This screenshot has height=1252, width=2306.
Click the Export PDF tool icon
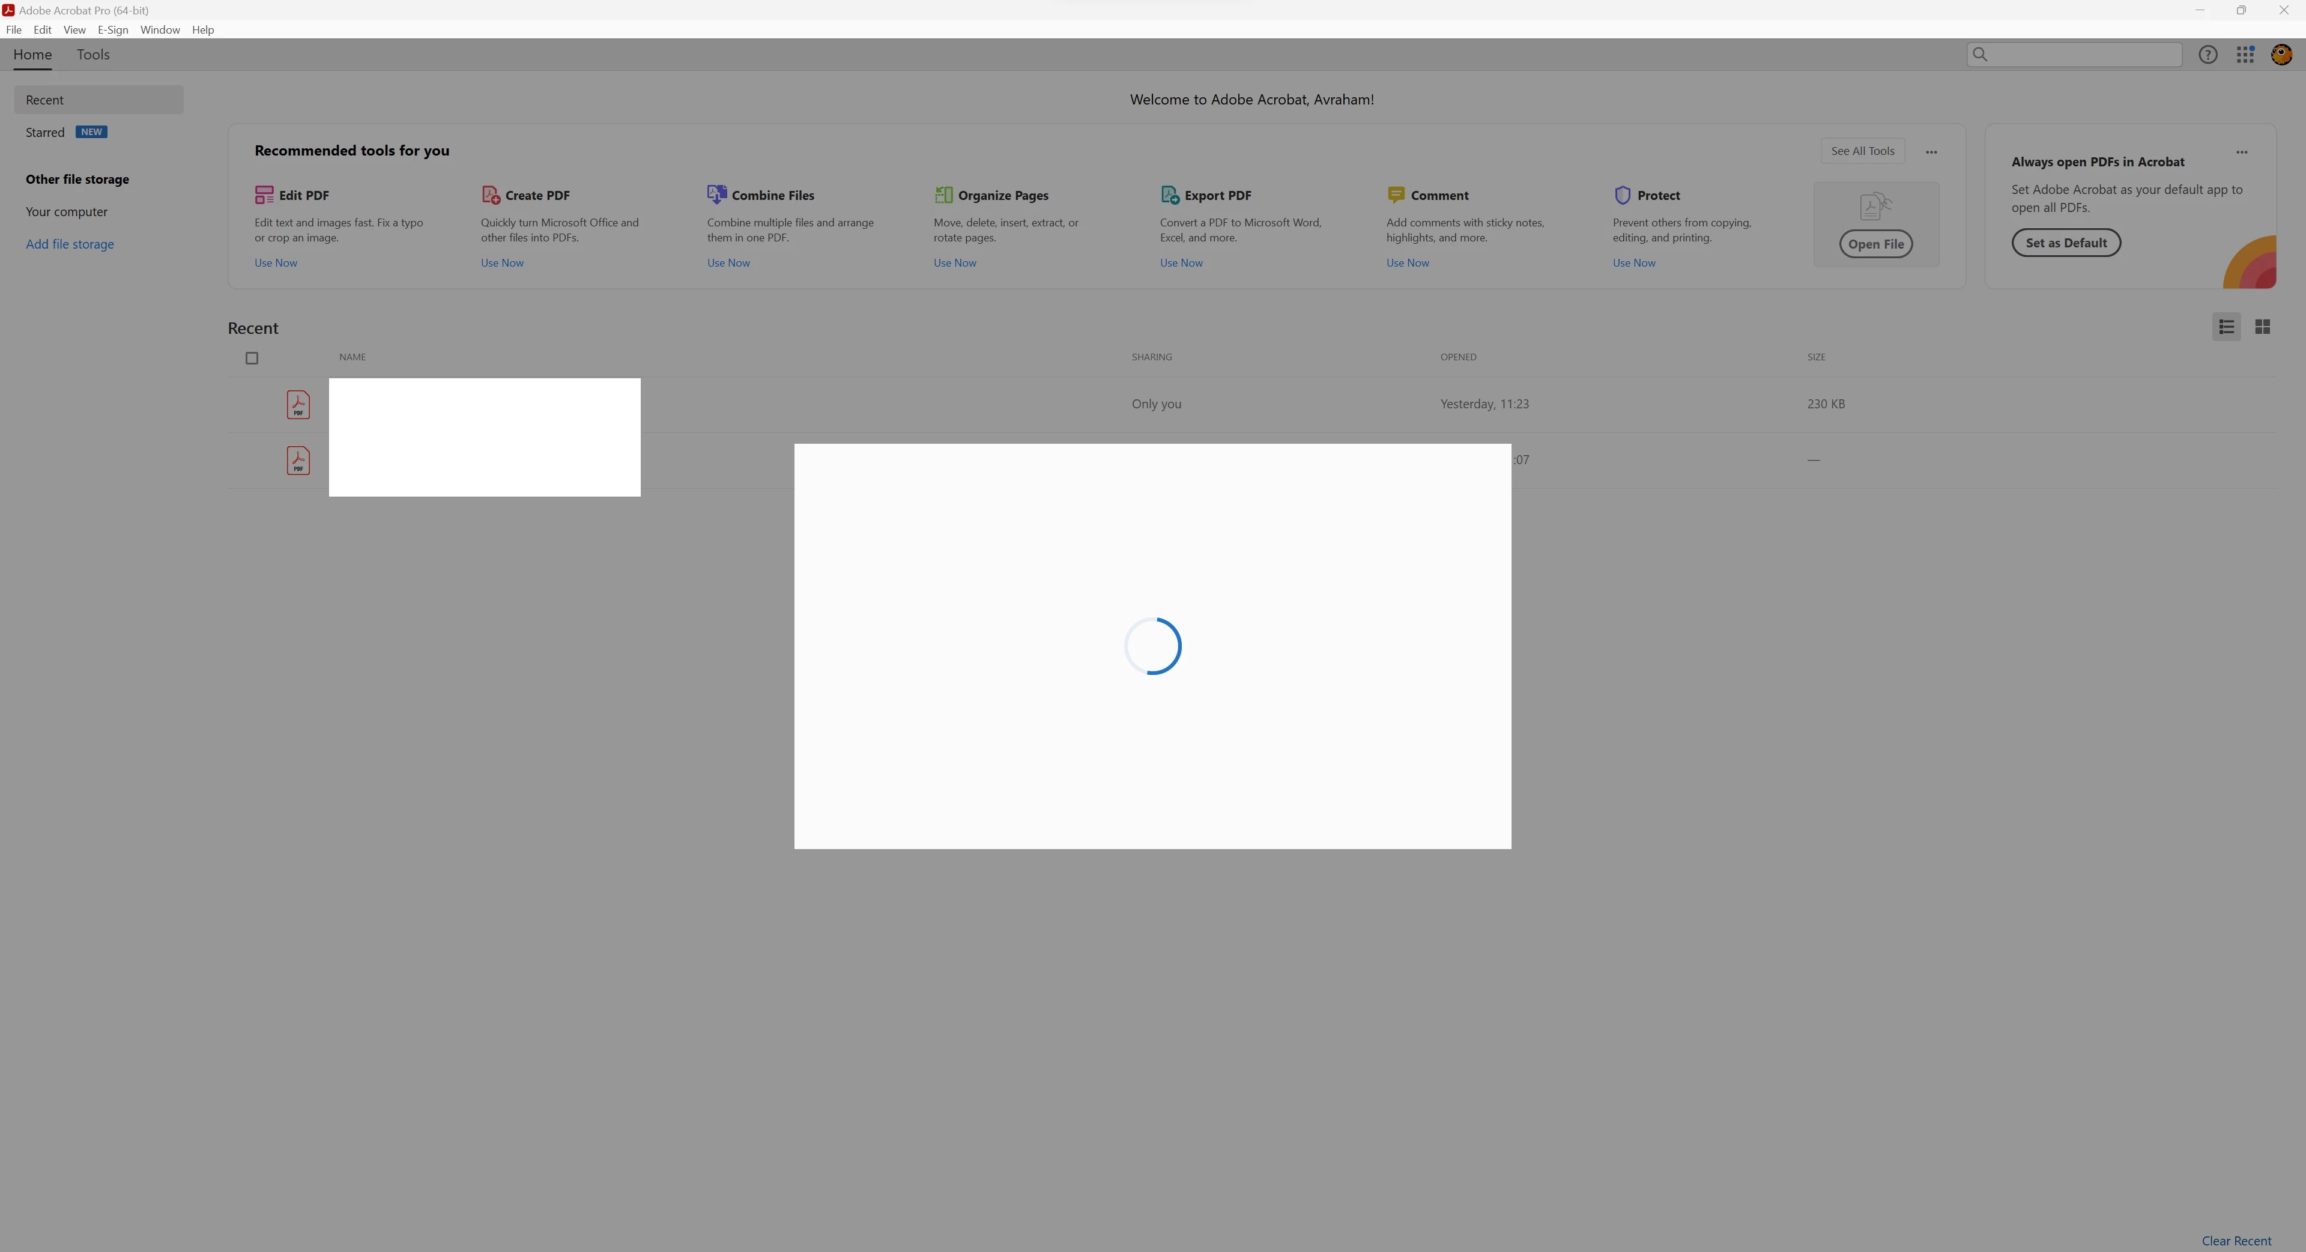point(1170,195)
